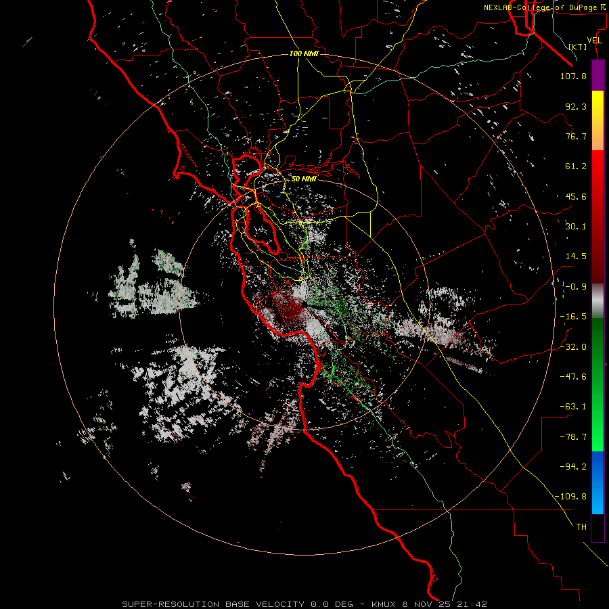Click the 50 NMI range ring label
Screen dimensions: 609x609
coord(304,179)
